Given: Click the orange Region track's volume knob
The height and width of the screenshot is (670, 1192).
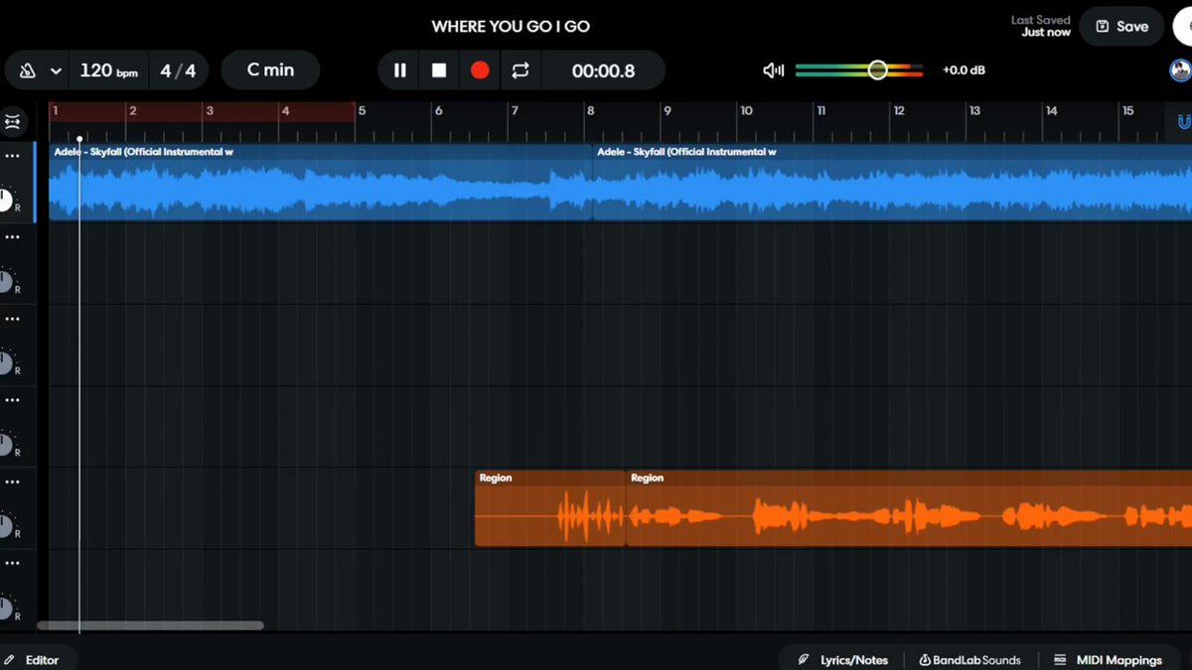Looking at the screenshot, I should [4, 525].
